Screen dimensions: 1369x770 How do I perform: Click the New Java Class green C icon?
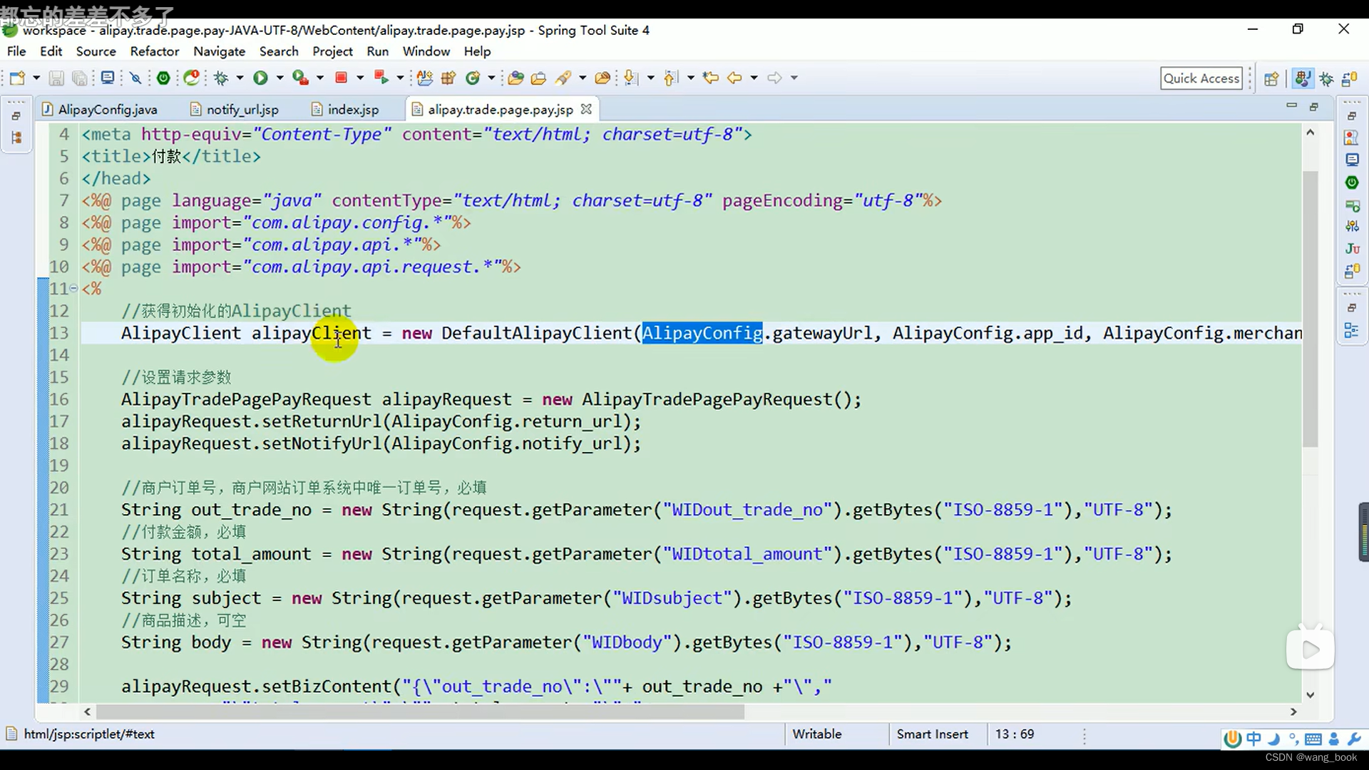[x=472, y=78]
